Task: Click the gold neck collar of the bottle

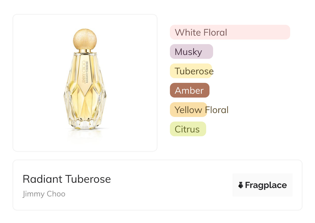Action: pyautogui.click(x=85, y=51)
